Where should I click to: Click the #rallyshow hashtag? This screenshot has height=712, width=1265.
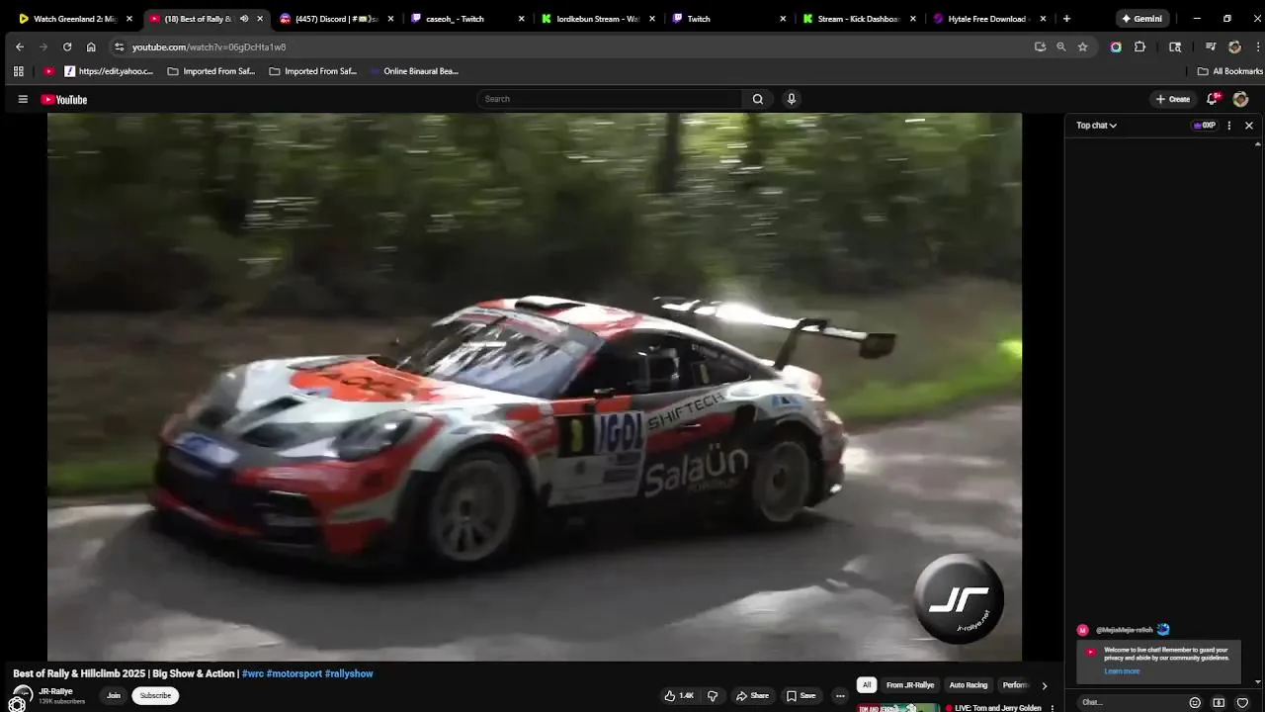pos(349,673)
